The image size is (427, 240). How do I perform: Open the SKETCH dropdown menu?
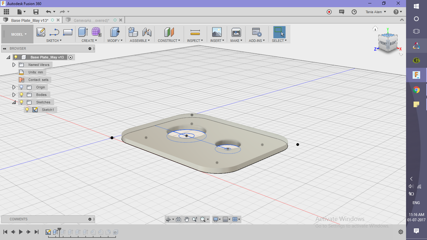tap(54, 41)
